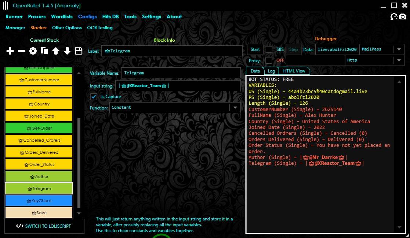Select the Author block
The height and width of the screenshot is (238, 410).
(x=39, y=176)
